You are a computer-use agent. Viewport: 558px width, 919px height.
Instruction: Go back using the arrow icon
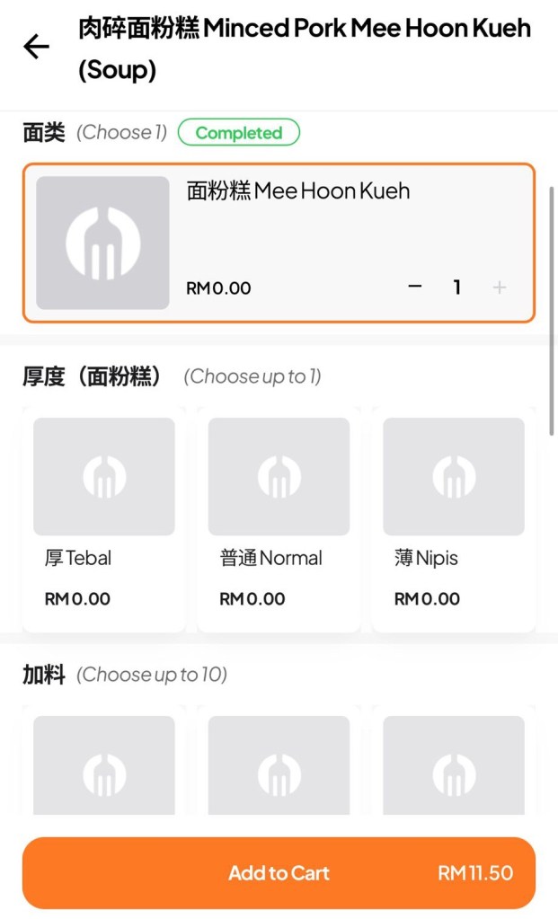point(37,47)
